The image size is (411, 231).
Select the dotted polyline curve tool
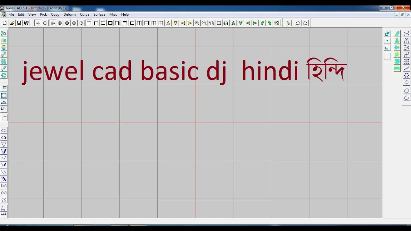coord(407,68)
